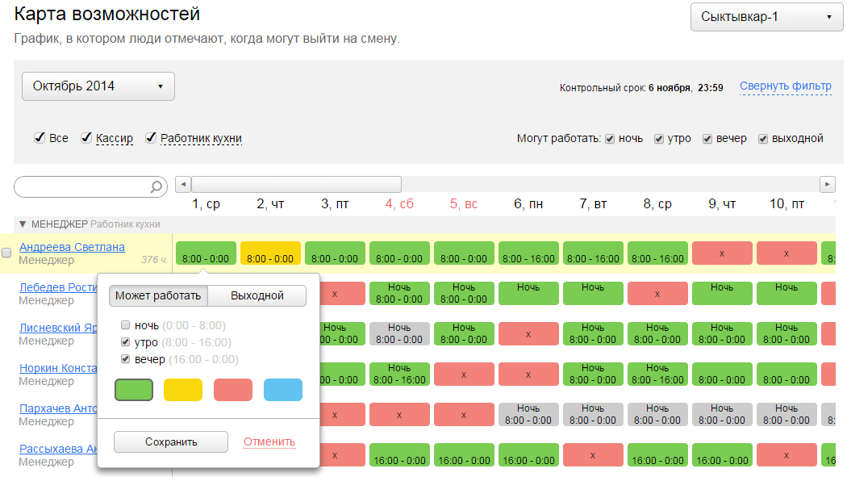Collapse the МЕНЕДЖЕР group

click(22, 224)
